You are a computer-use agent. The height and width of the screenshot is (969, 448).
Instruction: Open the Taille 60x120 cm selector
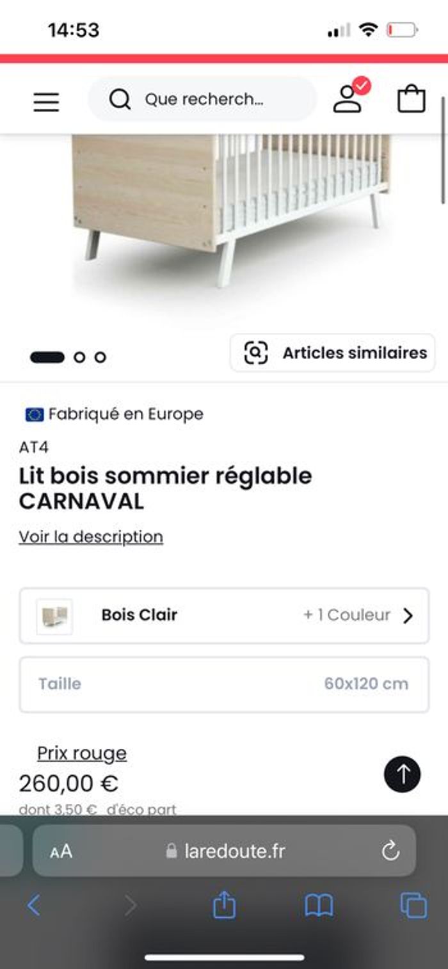click(224, 684)
